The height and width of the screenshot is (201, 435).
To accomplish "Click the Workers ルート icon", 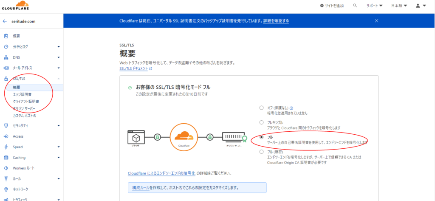I will point(6,168).
